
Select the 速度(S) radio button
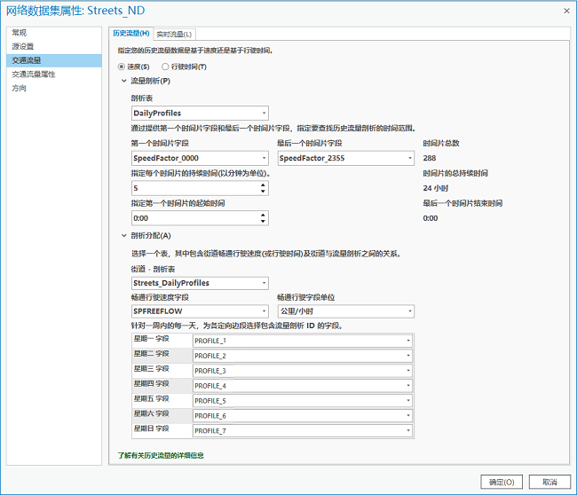pyautogui.click(x=123, y=67)
